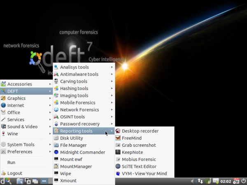Click the OSINT tools icon
This screenshot has height=185, width=247.
56,117
